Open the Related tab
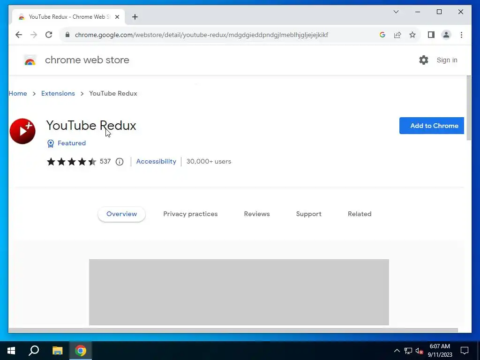Image resolution: width=480 pixels, height=360 pixels. pos(360,214)
